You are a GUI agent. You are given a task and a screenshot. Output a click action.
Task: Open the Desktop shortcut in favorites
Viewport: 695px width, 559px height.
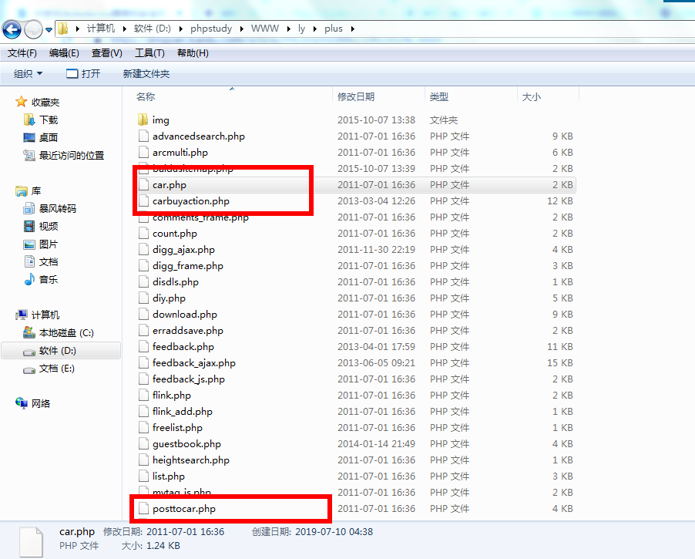click(x=29, y=137)
